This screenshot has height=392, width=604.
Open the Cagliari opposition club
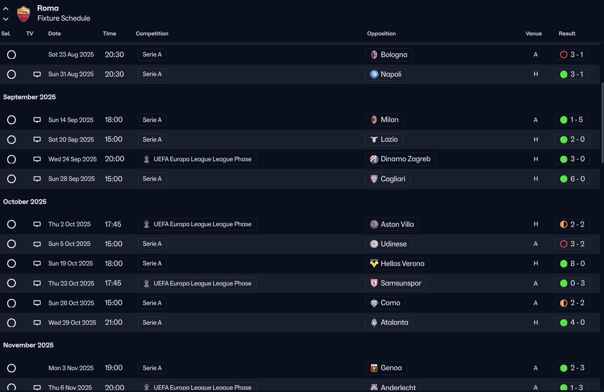click(x=387, y=179)
